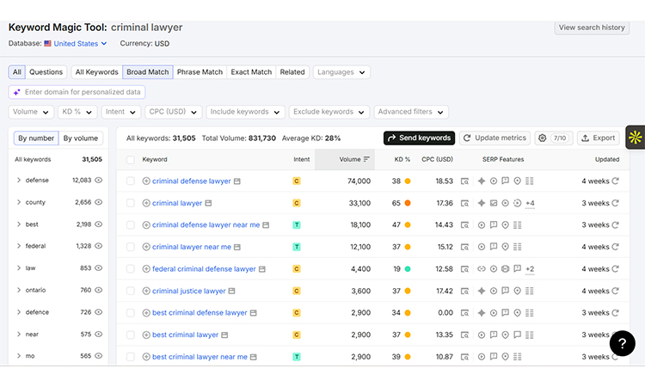Tick the select-all checkbox in the table header
The image size is (645, 387).
pos(131,160)
